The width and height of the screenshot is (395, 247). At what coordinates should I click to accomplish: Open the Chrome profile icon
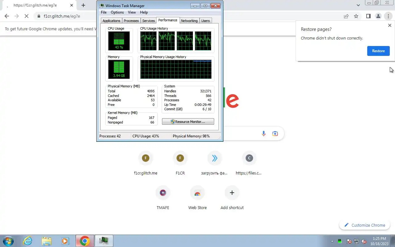(378, 16)
